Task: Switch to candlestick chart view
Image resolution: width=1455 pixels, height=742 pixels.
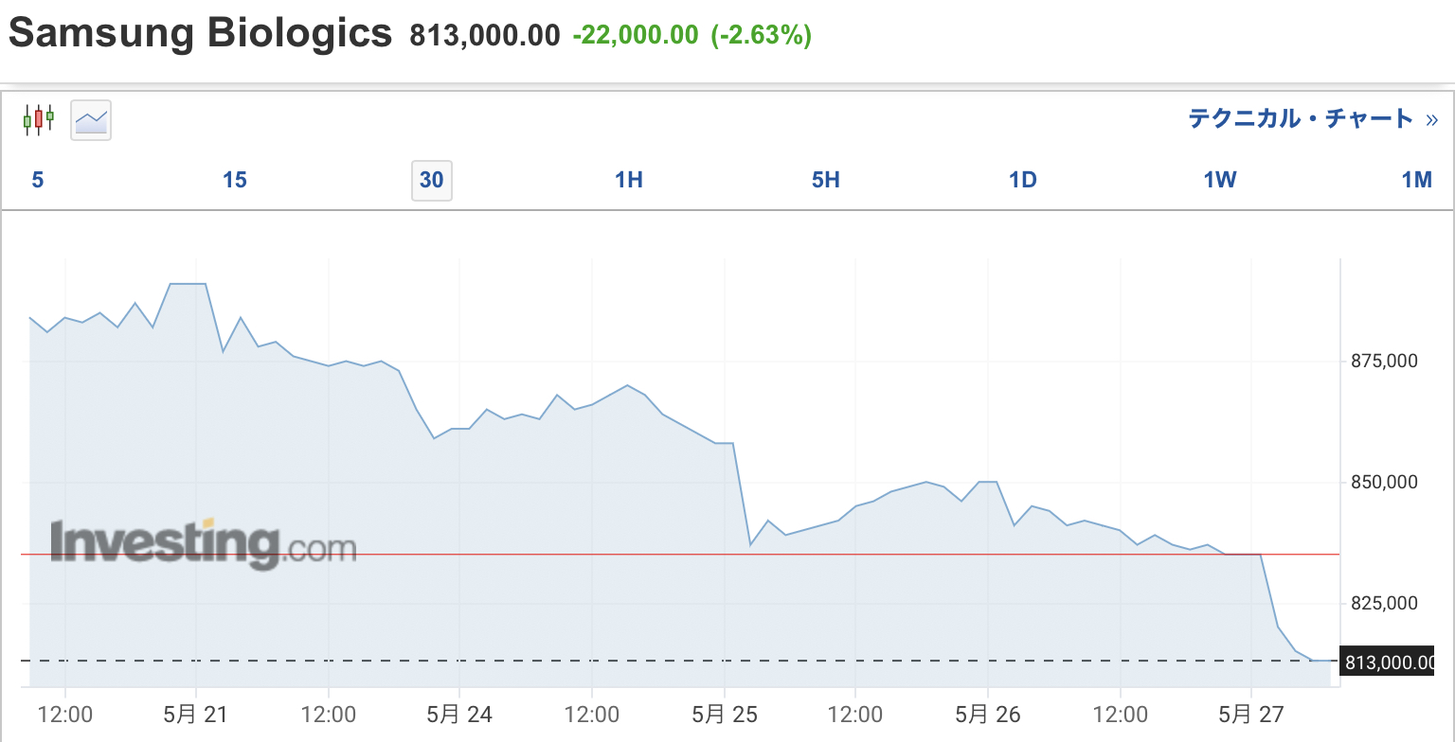Action: (x=39, y=119)
